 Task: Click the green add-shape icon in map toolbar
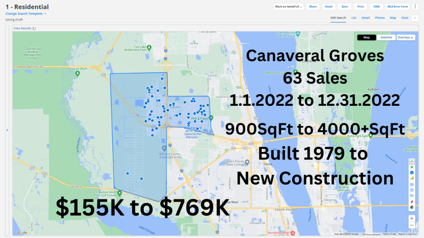[411, 167]
